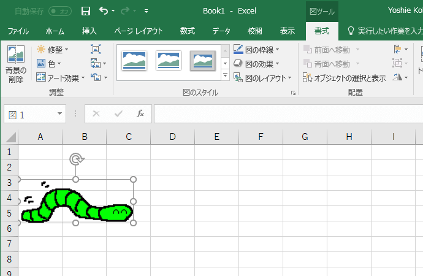423x276 pixels.
Task: Open the 挿入 (Insert) tab
Action: (x=90, y=31)
